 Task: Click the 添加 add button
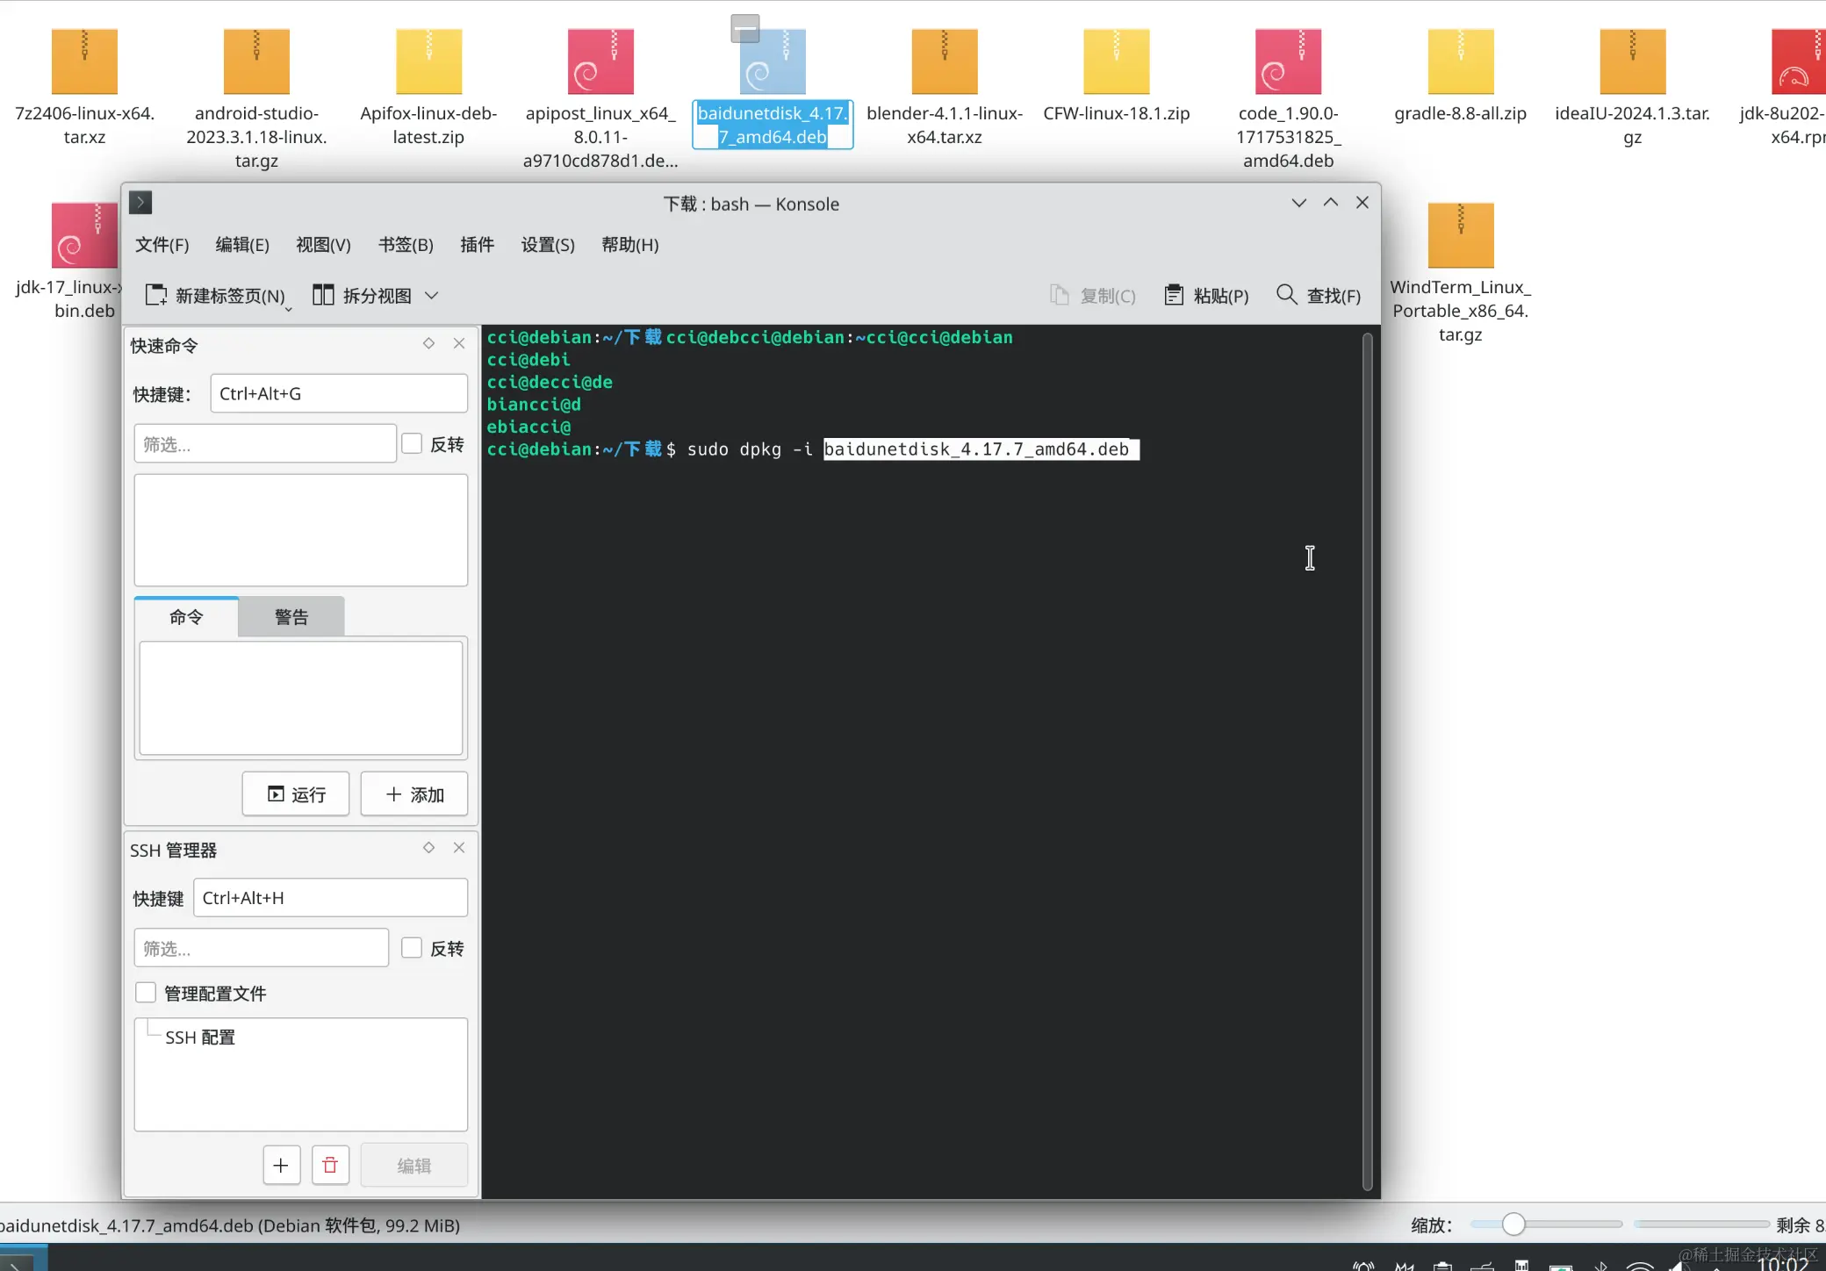pyautogui.click(x=414, y=794)
